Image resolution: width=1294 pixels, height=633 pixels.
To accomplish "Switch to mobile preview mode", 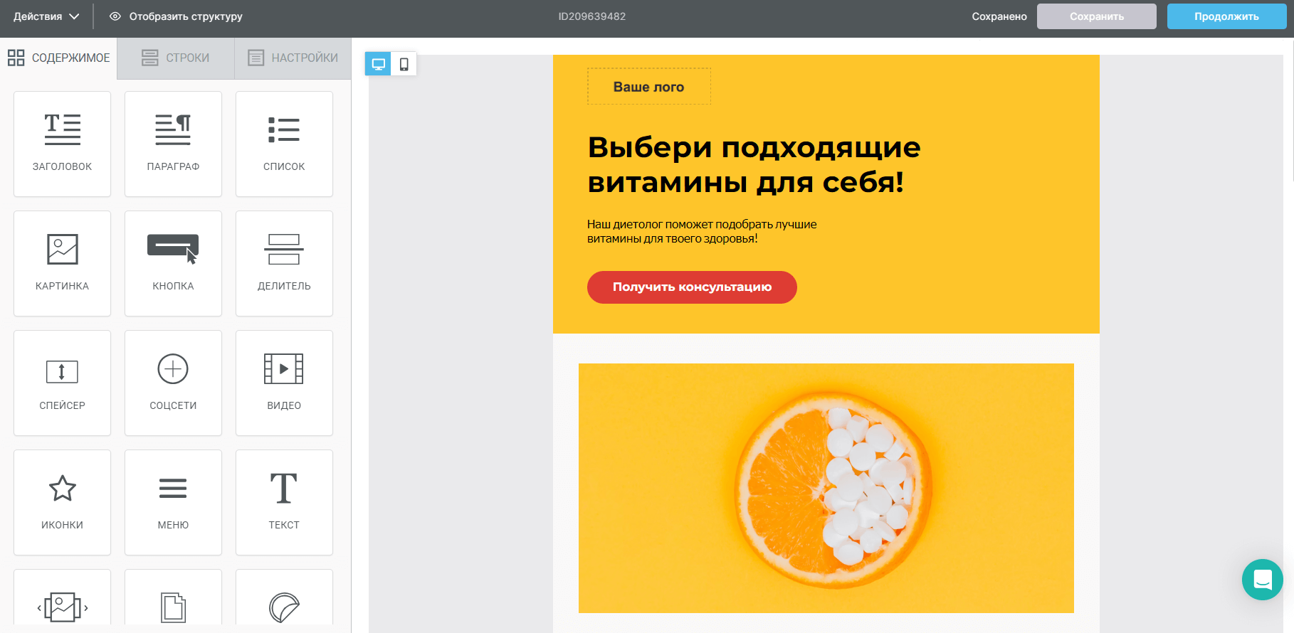I will (x=404, y=64).
